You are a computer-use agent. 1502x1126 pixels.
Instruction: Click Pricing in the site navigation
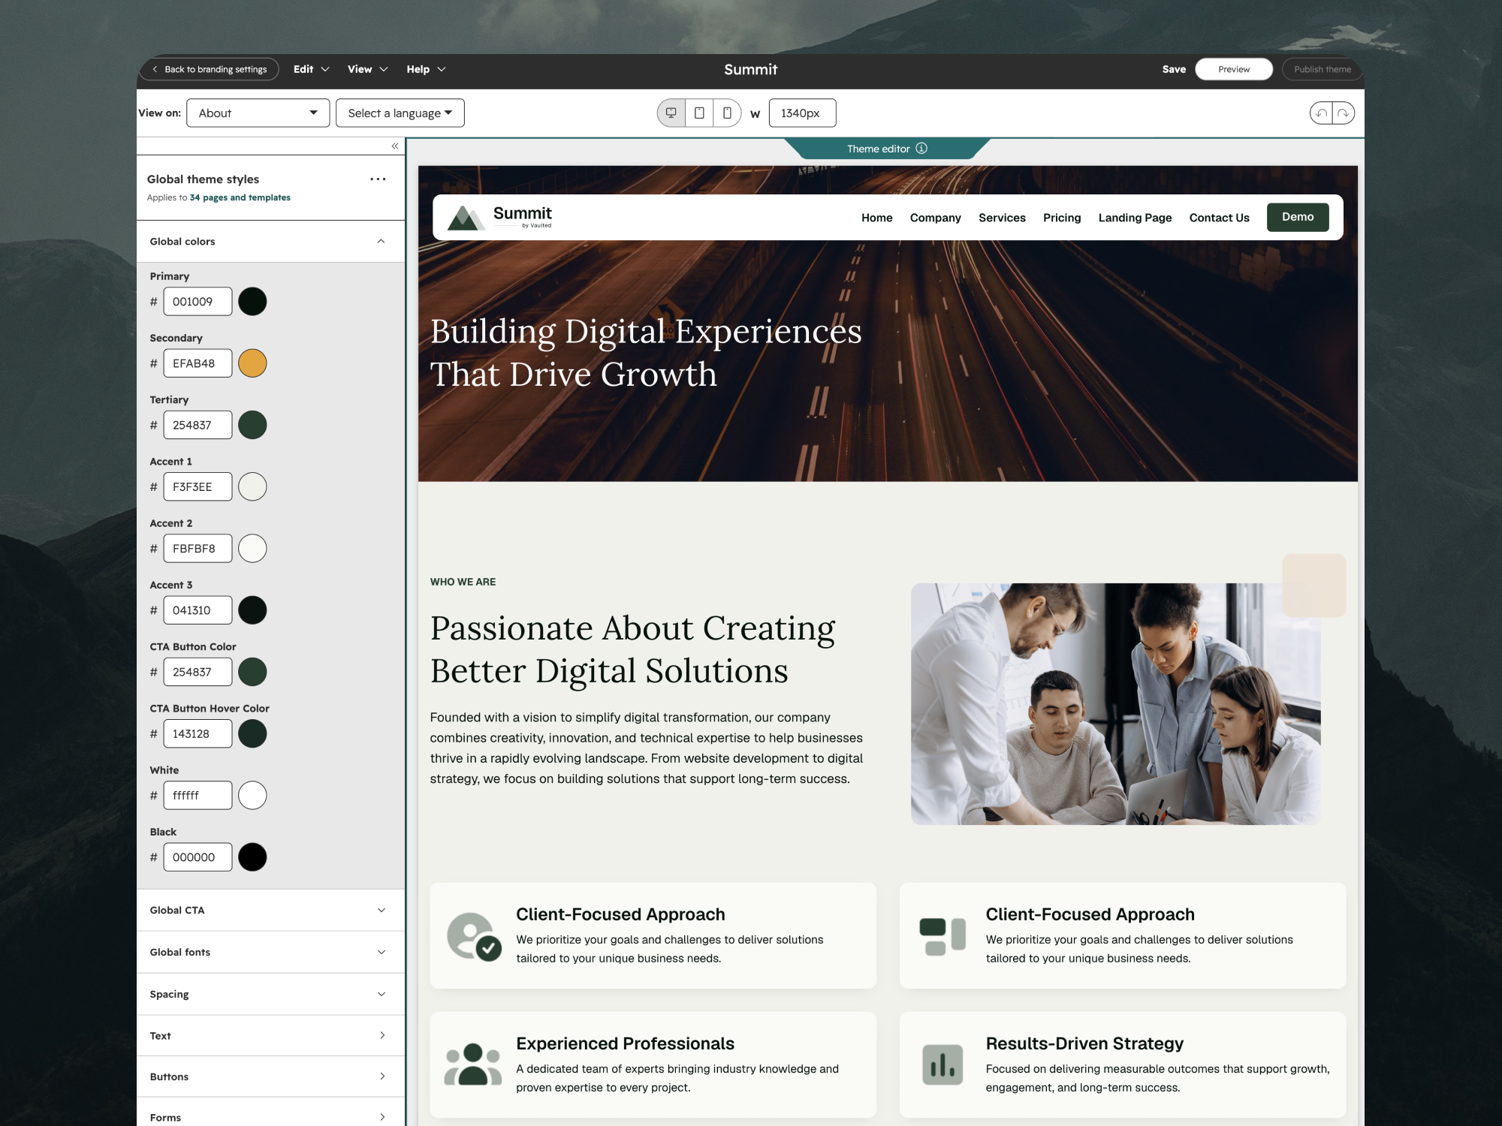[1062, 218]
